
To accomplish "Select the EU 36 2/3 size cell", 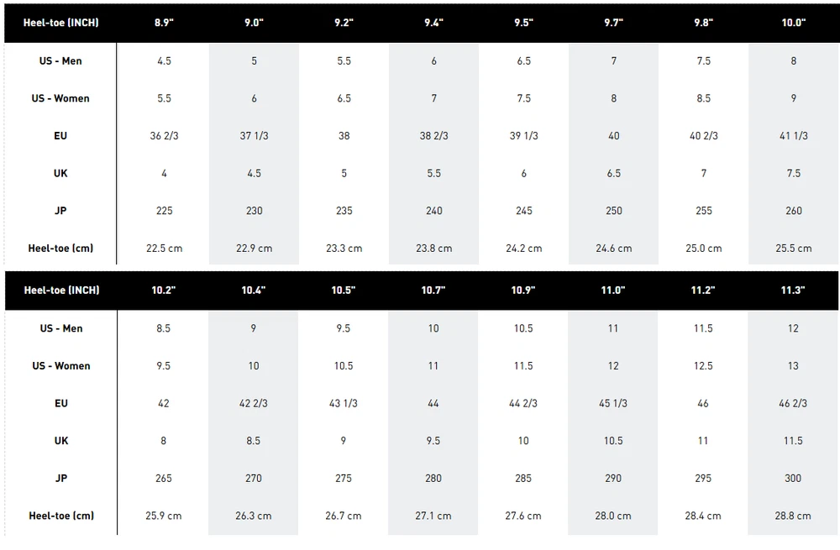I will coord(164,136).
